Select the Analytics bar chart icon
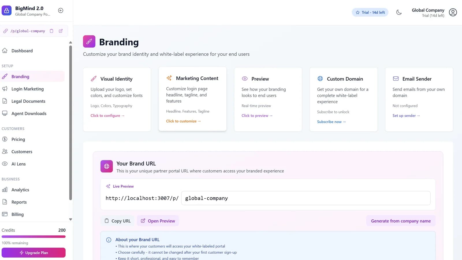Image resolution: width=462 pixels, height=260 pixels. 5,190
